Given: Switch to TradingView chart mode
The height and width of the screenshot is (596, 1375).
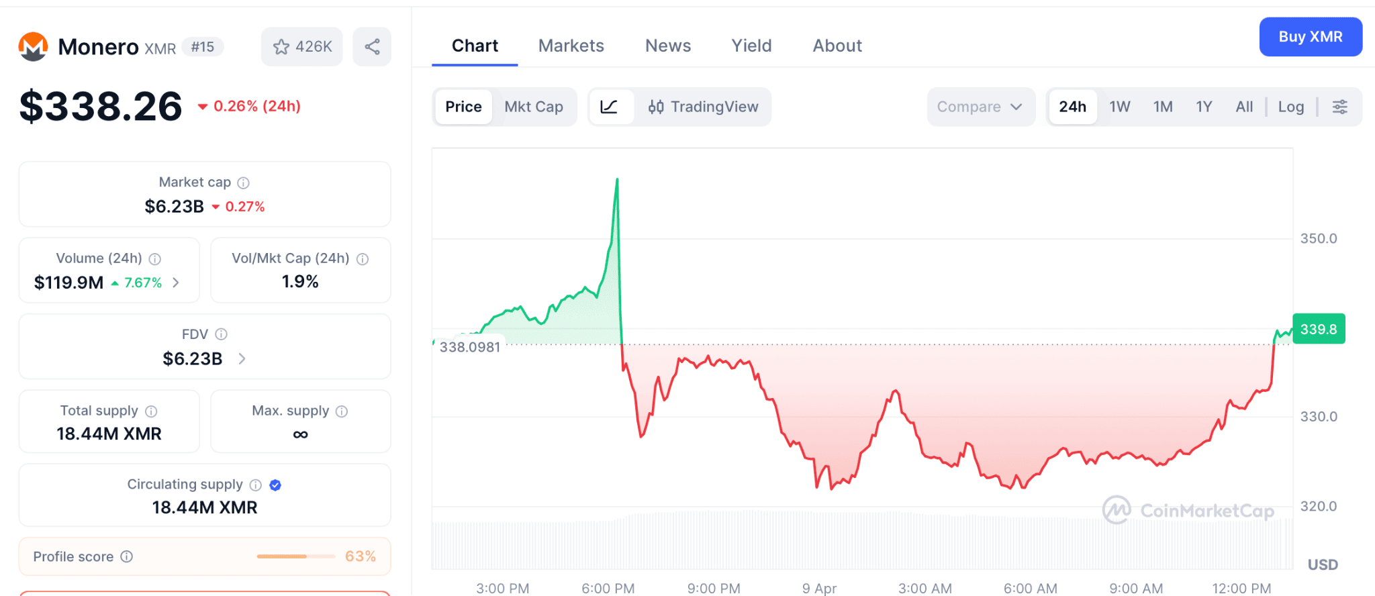Looking at the screenshot, I should (703, 107).
